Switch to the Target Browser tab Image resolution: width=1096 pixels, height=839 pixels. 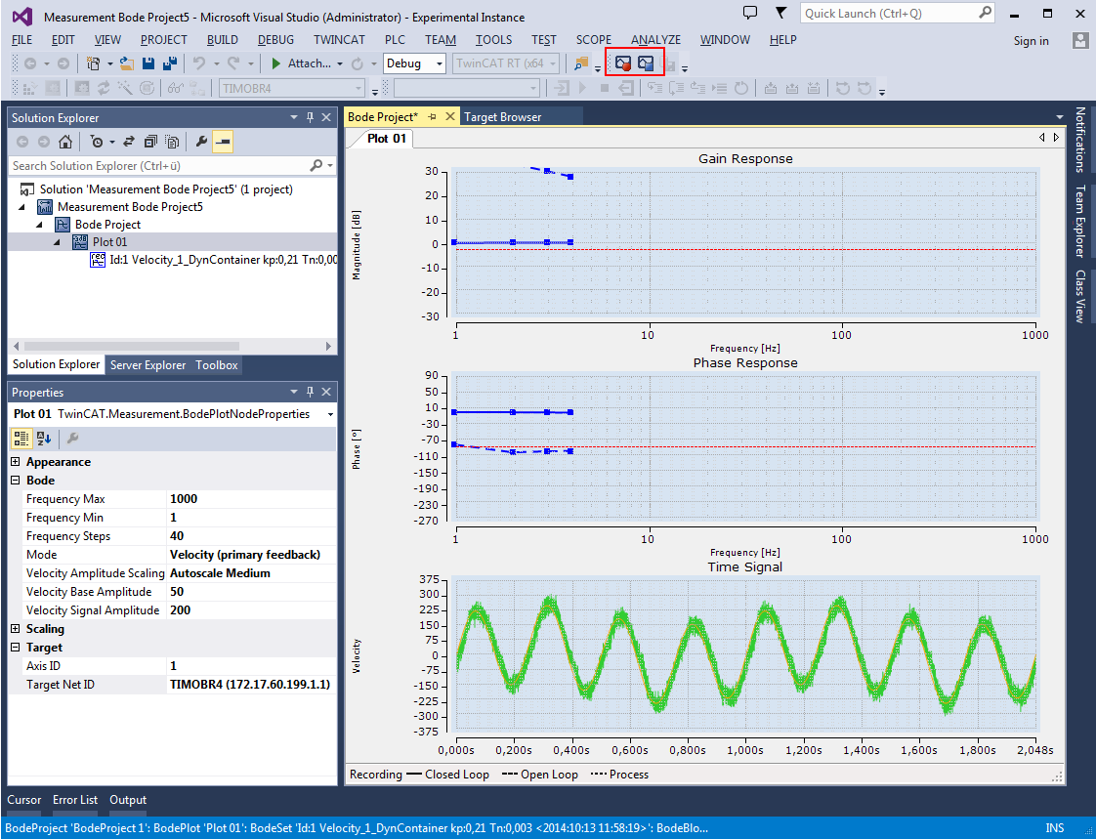pyautogui.click(x=502, y=117)
